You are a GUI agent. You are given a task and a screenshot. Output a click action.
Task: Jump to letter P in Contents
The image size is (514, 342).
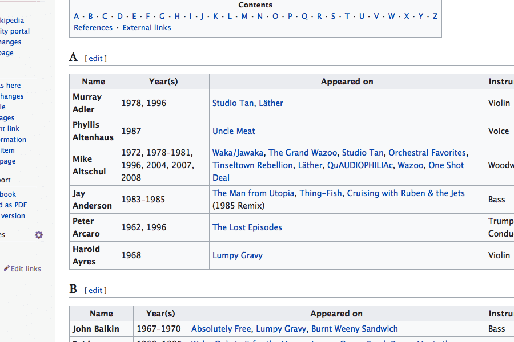point(290,16)
